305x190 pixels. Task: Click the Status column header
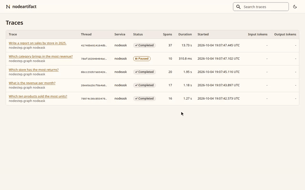coord(138,34)
